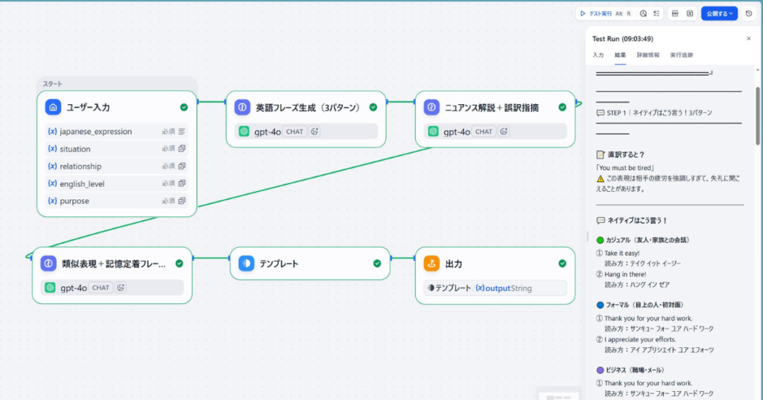763x400 pixels.
Task: Click the green status check on 類似表現 node
Action: click(179, 264)
